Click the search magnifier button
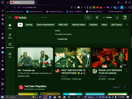The image size is (132, 99). coord(88,17)
